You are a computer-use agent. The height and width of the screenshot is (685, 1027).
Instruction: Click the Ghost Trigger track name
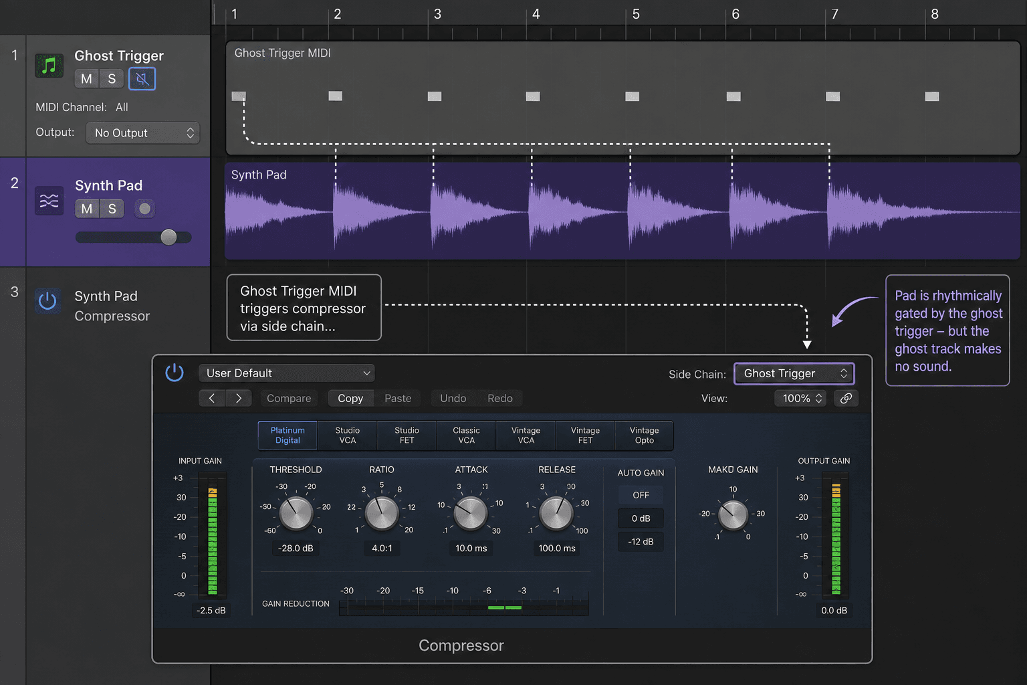click(119, 56)
